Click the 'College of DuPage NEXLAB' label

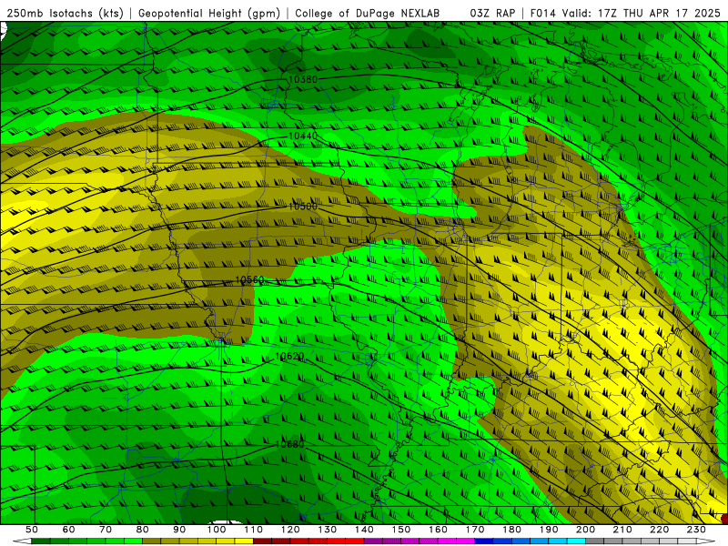pos(368,13)
